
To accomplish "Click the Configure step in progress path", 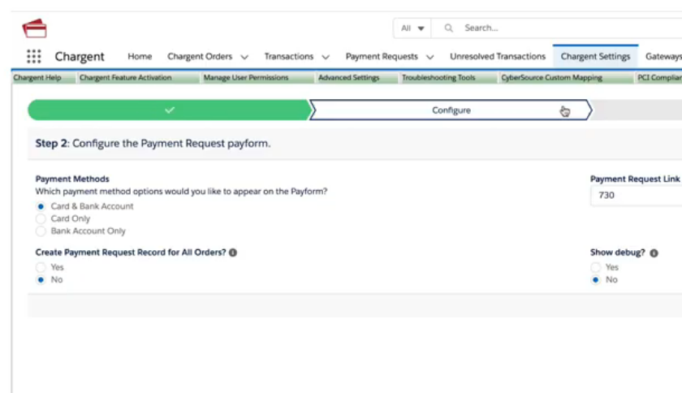I will click(451, 110).
